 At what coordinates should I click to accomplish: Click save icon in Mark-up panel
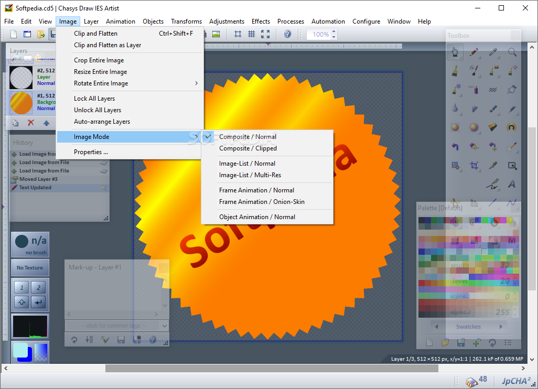[x=121, y=340]
